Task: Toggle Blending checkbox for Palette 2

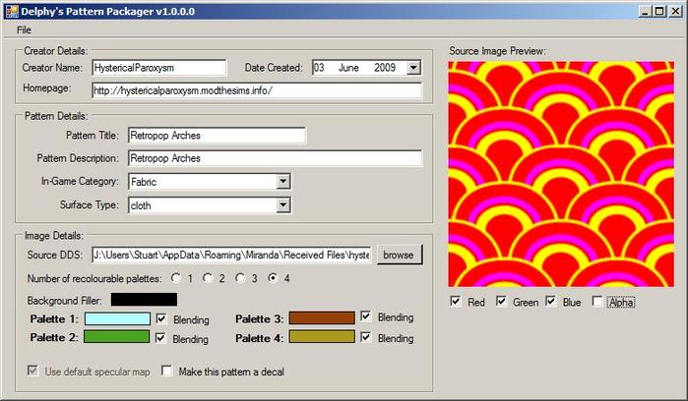Action: point(161,338)
